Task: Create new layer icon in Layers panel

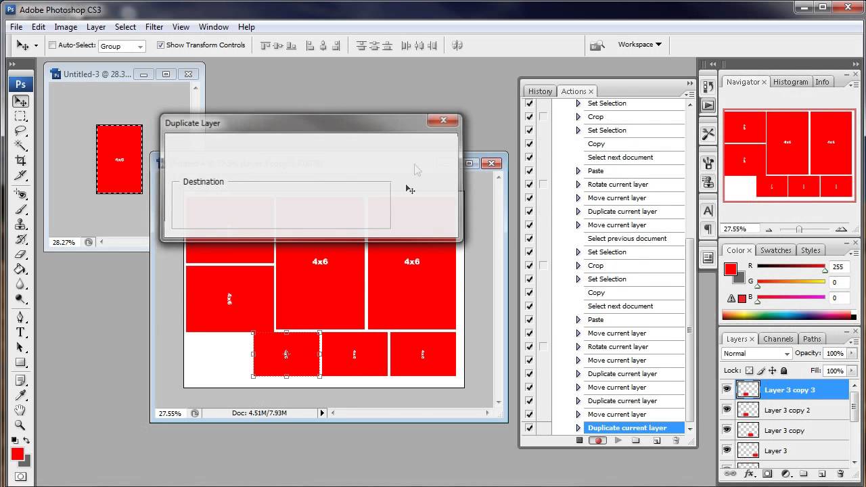Action: point(822,473)
